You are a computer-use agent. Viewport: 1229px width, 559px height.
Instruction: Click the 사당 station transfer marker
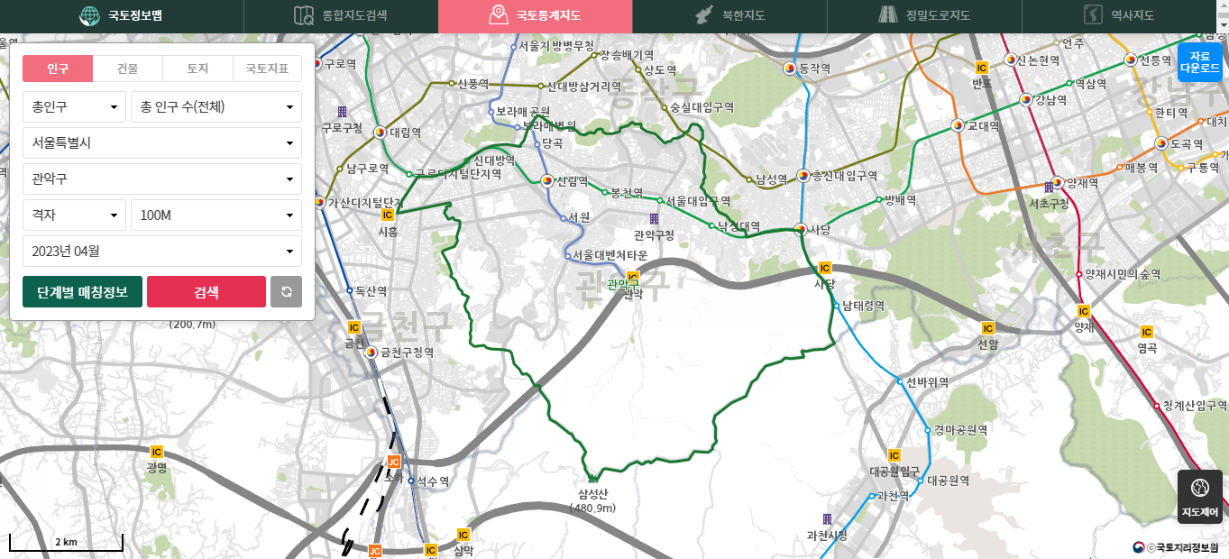800,229
